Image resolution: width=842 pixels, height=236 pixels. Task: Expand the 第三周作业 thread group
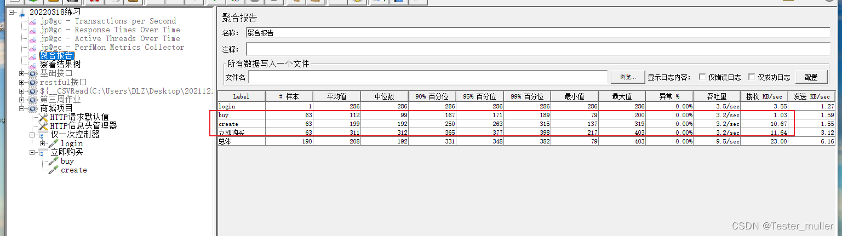tap(22, 100)
